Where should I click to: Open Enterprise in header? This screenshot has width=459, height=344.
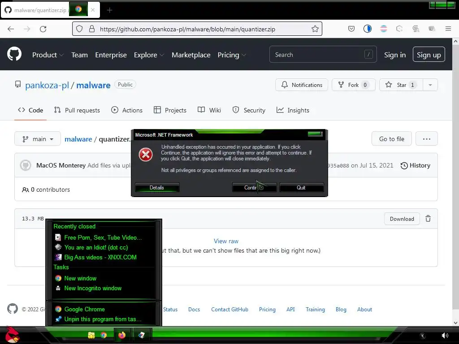point(111,55)
